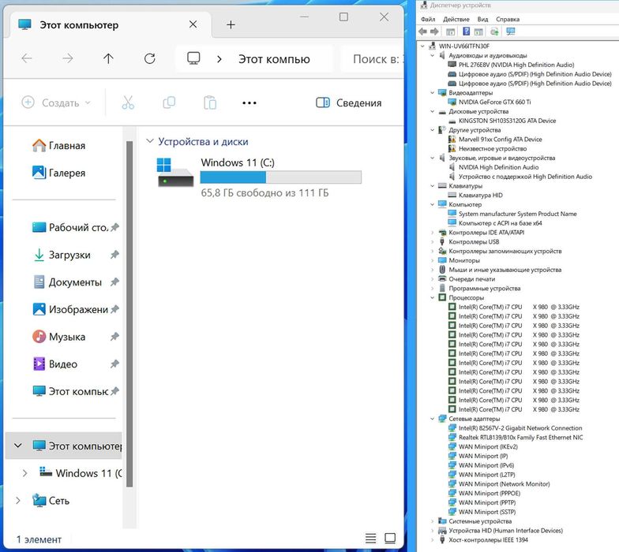Click Этот компьютер in address bar path

tap(274, 59)
